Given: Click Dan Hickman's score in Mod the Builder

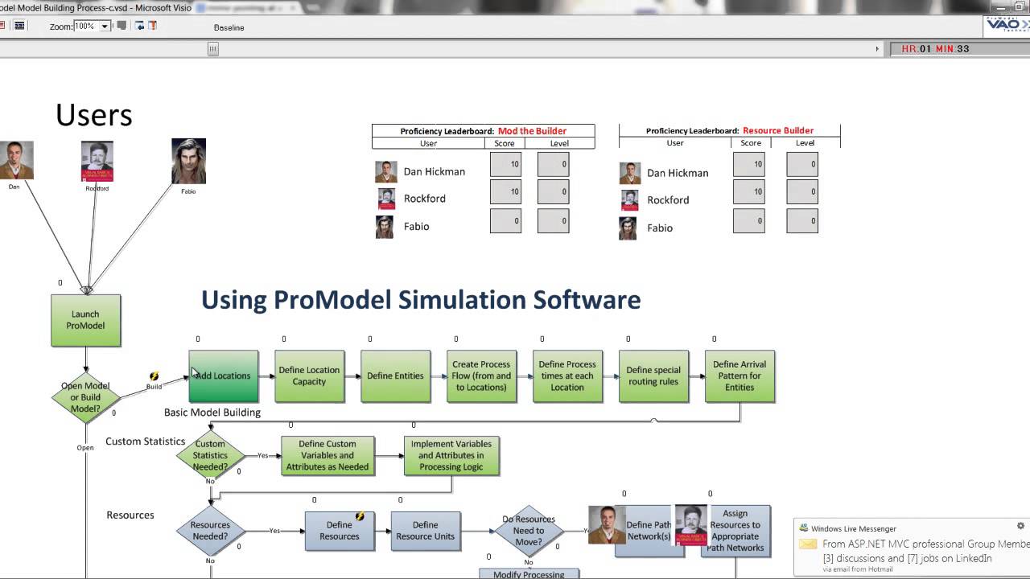Looking at the screenshot, I should [505, 164].
